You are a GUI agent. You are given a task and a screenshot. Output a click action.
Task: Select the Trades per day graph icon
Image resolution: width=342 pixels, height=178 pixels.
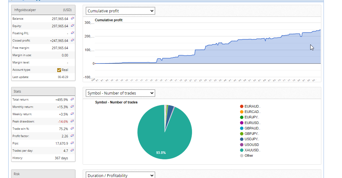point(72,150)
